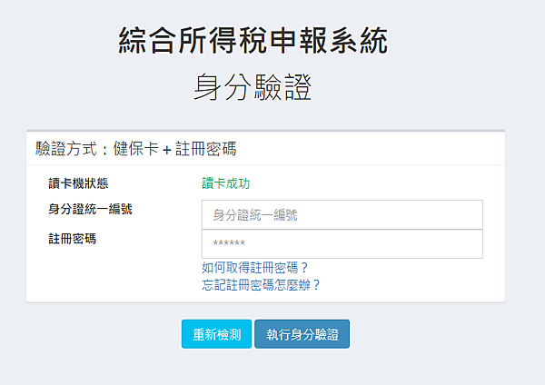Open the 如何取得註冊密碼？ link
This screenshot has height=385, width=545.
coord(254,268)
